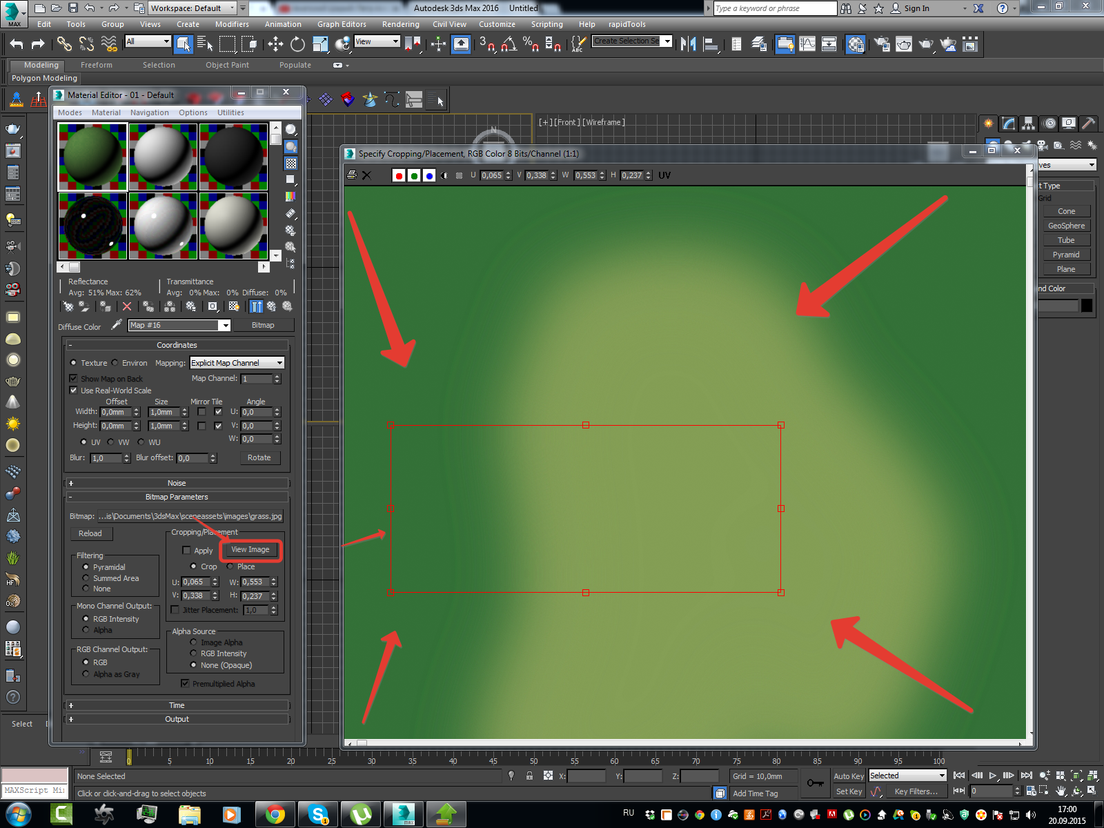Click the View Image button
Screen dimensions: 1104x828
point(250,550)
